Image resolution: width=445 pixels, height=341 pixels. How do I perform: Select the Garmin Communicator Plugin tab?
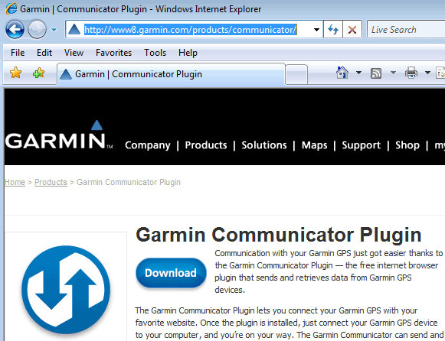coord(171,74)
